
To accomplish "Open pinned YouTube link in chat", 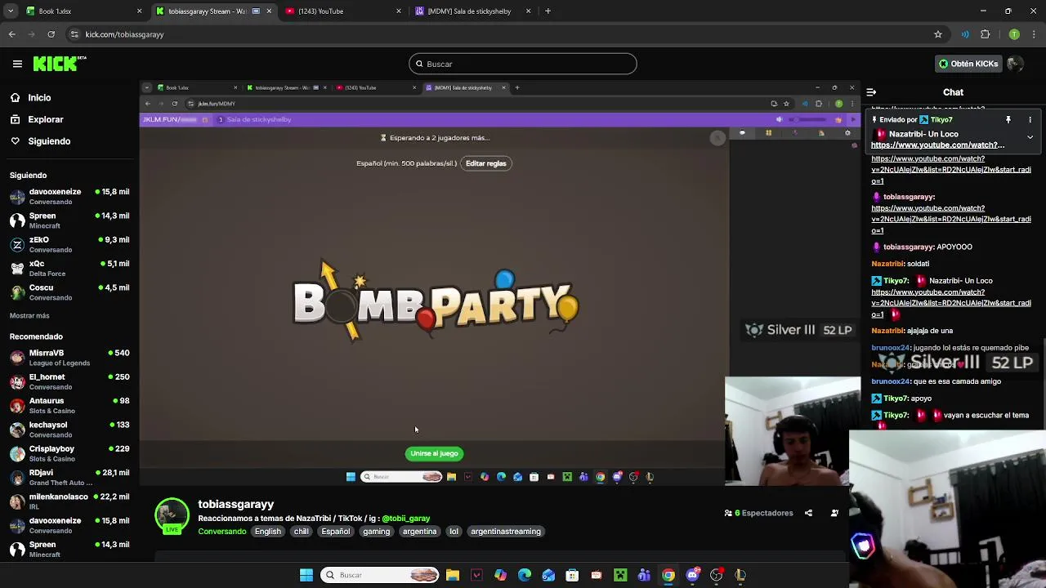I will 937,145.
